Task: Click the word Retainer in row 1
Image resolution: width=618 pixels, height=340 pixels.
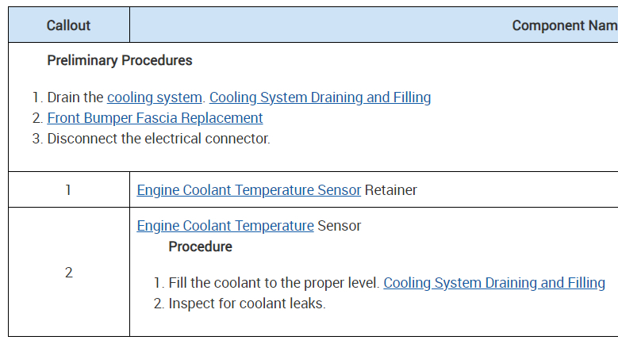Action: (390, 190)
